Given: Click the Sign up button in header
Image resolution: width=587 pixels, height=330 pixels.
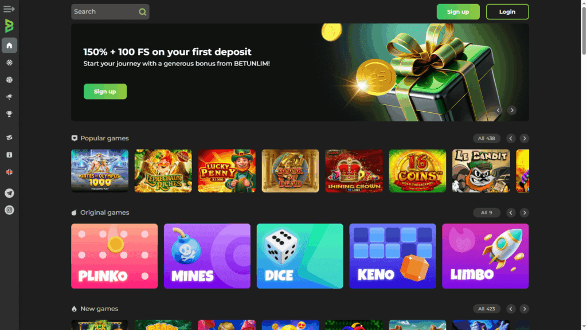Looking at the screenshot, I should [x=458, y=11].
